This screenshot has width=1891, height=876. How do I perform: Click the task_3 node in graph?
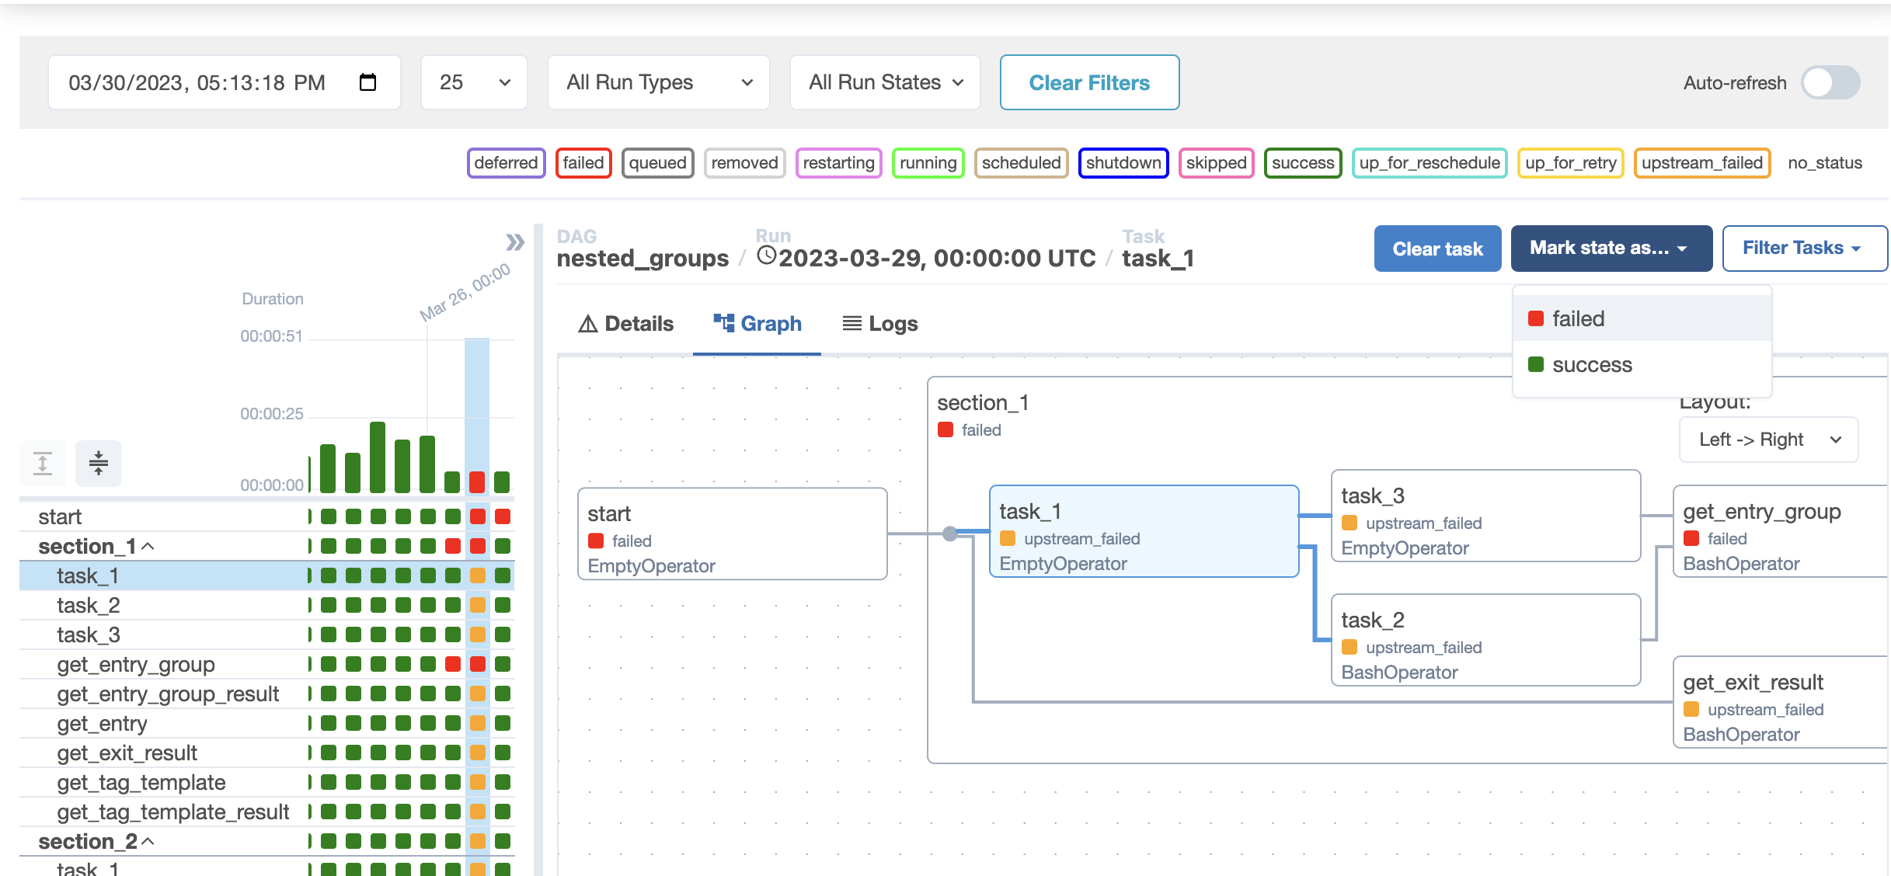(x=1485, y=516)
